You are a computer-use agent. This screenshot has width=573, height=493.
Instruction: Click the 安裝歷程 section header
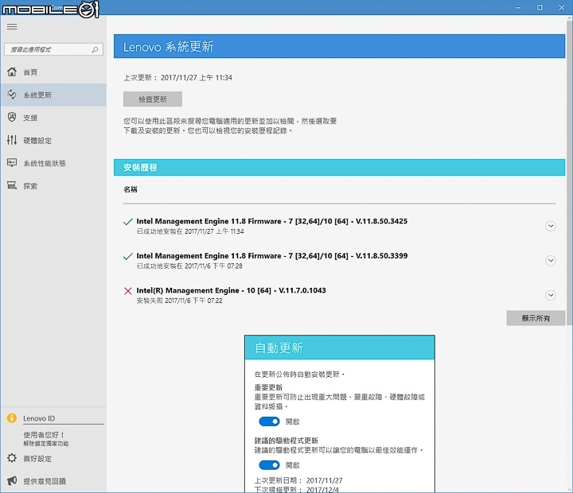[339, 167]
